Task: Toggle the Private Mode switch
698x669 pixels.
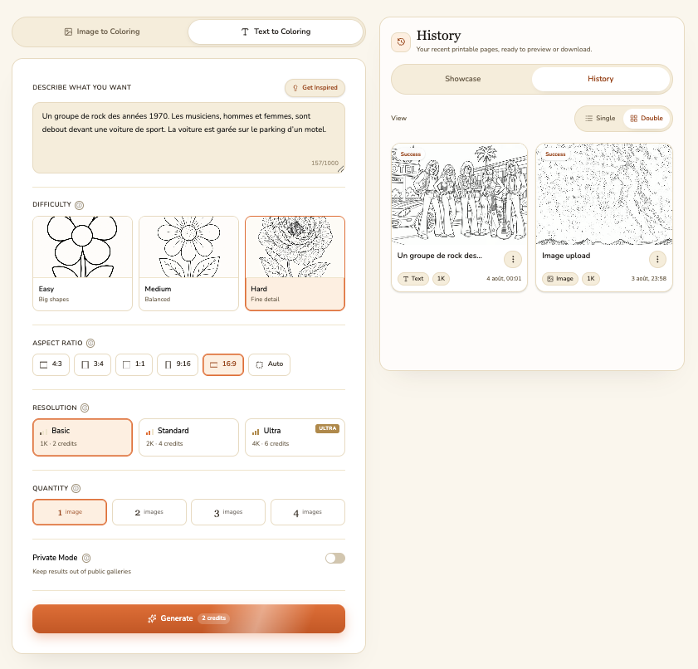Action: 335,558
